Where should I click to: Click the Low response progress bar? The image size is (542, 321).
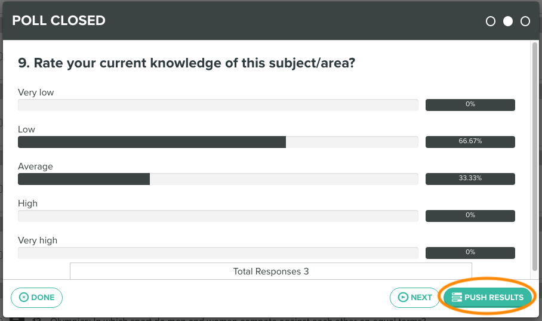pos(218,142)
